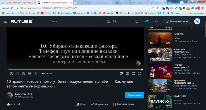Click the address bar URL
Image resolution: width=206 pixels, height=110 pixels.
point(48,8)
